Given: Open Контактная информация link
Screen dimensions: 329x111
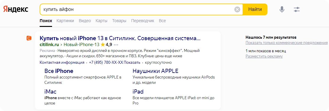Looking at the screenshot, I should [x=62, y=62].
